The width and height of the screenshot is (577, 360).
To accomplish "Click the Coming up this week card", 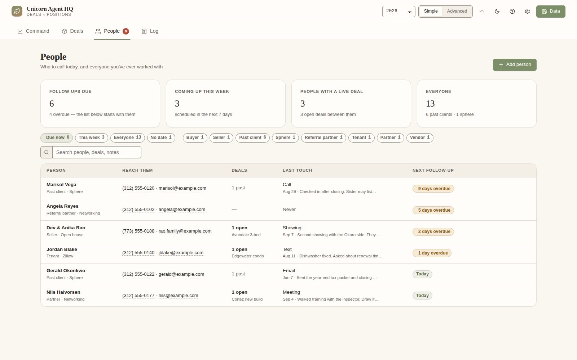I will (226, 103).
